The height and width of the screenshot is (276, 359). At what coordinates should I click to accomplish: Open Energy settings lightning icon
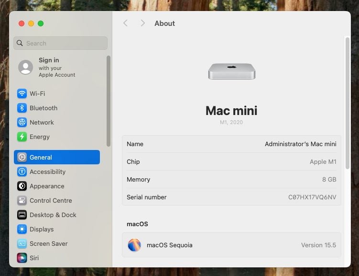[22, 137]
